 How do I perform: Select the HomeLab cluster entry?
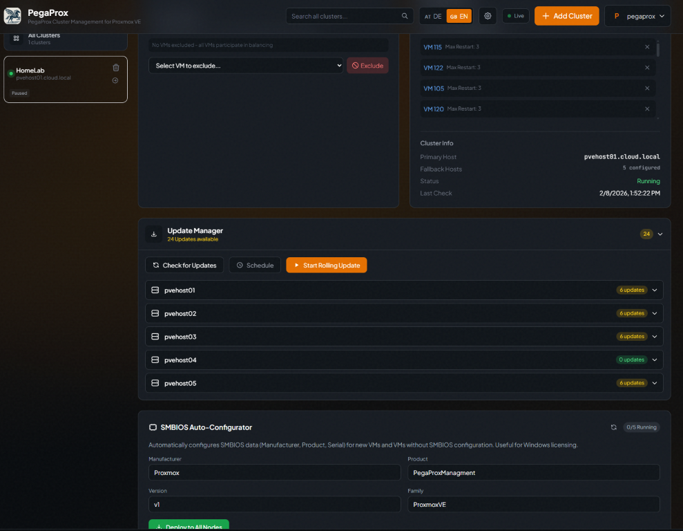tap(55, 75)
